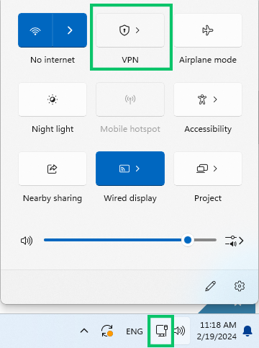The width and height of the screenshot is (259, 348).
Task: Switch the ENG input language
Action: 135,331
